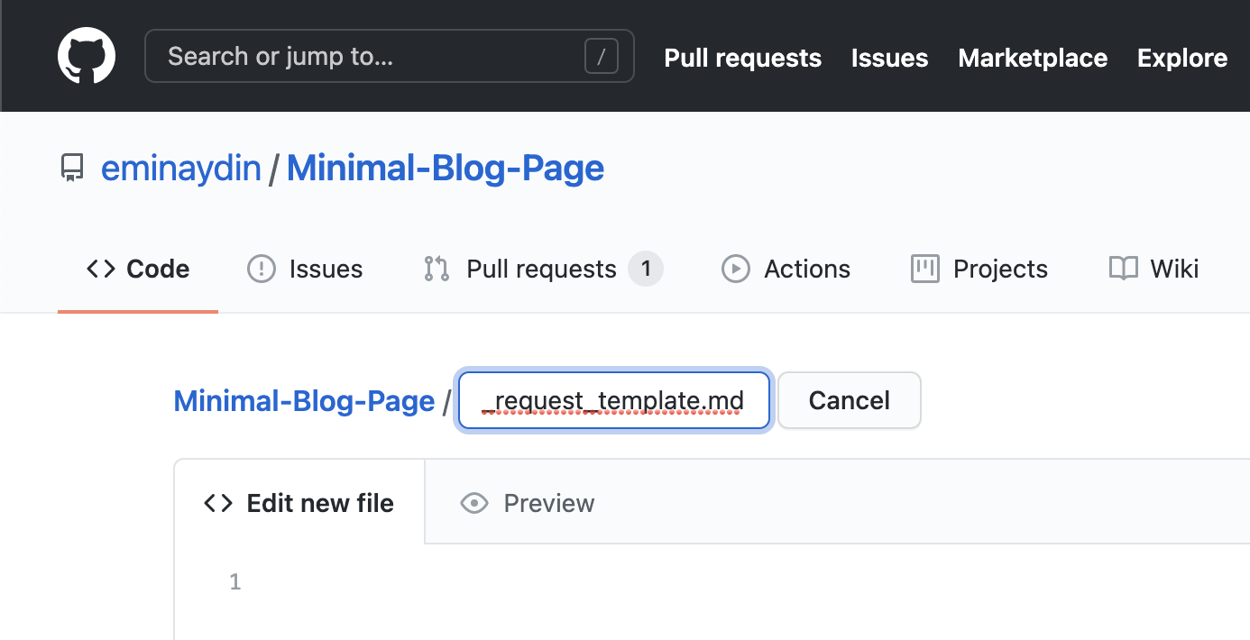Select the Actions tab's play icon
1250x640 pixels.
pyautogui.click(x=736, y=269)
